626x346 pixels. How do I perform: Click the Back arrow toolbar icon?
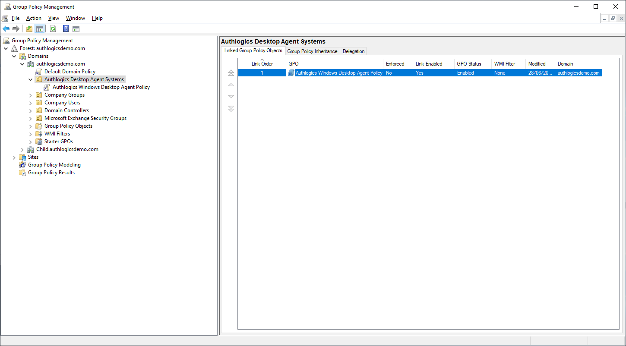pos(6,29)
